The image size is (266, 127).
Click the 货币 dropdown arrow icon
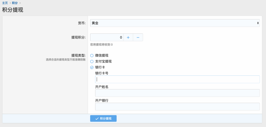click(258, 23)
